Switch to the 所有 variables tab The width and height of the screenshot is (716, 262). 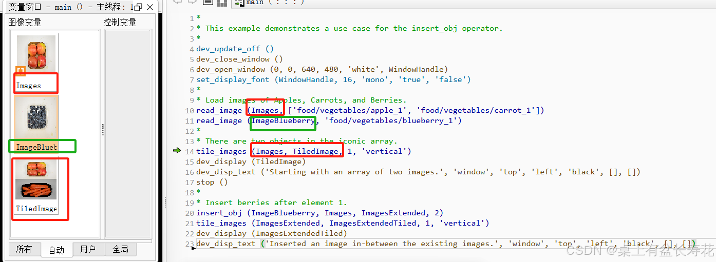(x=24, y=250)
